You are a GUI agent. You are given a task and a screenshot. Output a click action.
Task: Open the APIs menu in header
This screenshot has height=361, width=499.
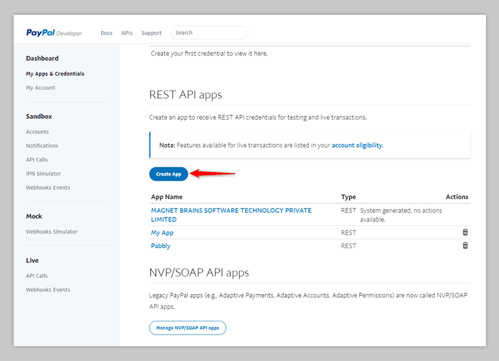pyautogui.click(x=127, y=33)
